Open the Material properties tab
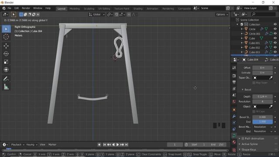Screen dimensions: 279x157 (x=234, y=142)
